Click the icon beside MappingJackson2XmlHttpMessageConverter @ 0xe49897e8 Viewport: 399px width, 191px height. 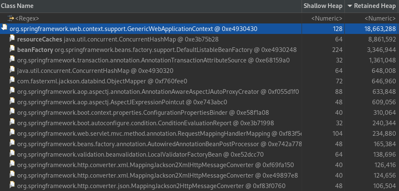pyautogui.click(x=12, y=175)
